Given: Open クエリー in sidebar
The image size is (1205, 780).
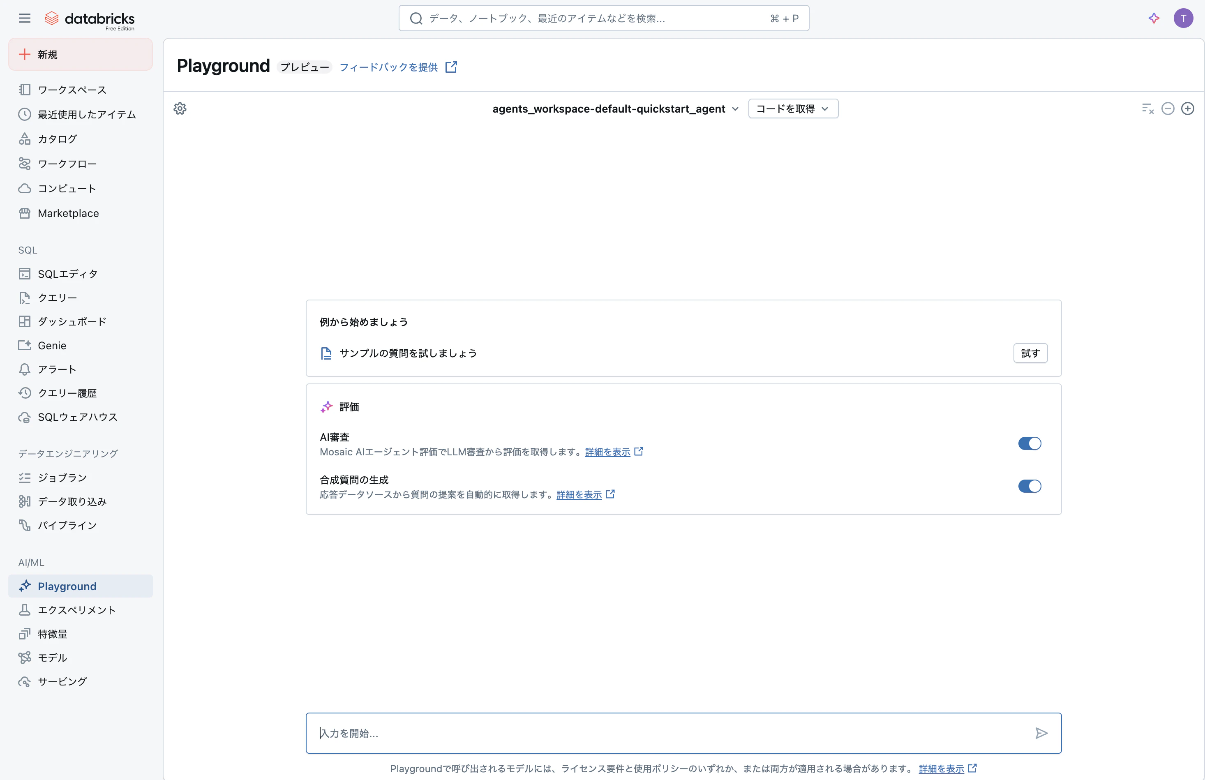Looking at the screenshot, I should [x=81, y=298].
